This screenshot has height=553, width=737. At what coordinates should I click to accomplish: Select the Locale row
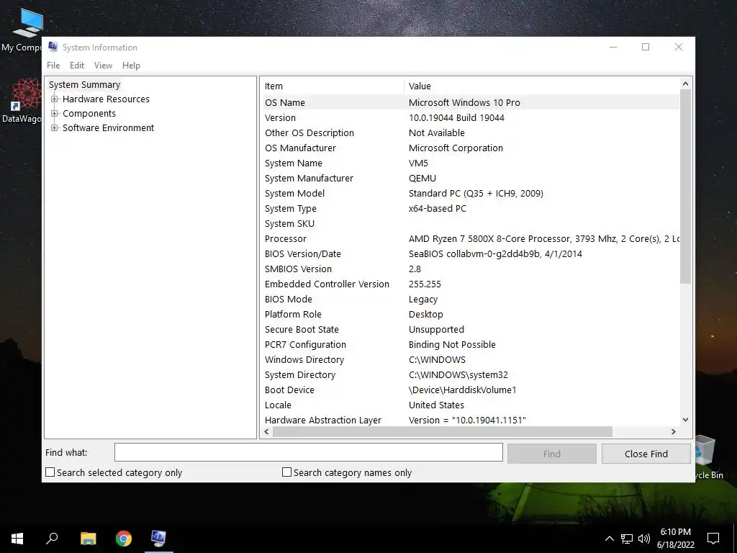(x=470, y=405)
